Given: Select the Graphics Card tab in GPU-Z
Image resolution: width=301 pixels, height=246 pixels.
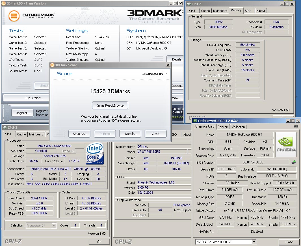Looking at the screenshot, I should click(x=205, y=126).
